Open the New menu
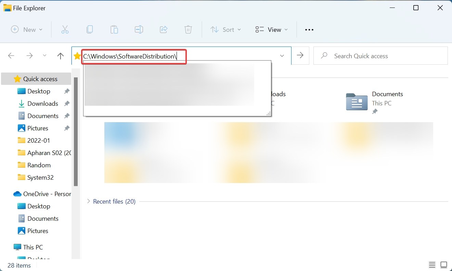452x271 pixels. coord(27,29)
